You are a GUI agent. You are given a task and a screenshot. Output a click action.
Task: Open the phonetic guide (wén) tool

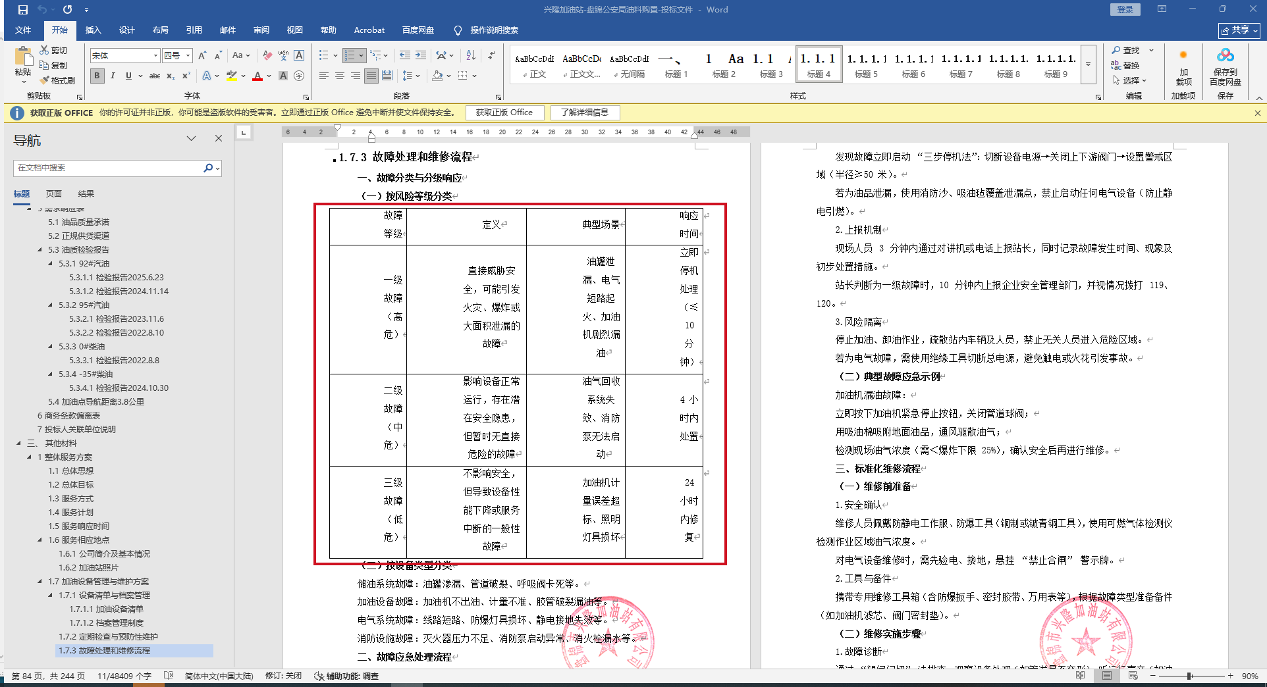pos(283,56)
